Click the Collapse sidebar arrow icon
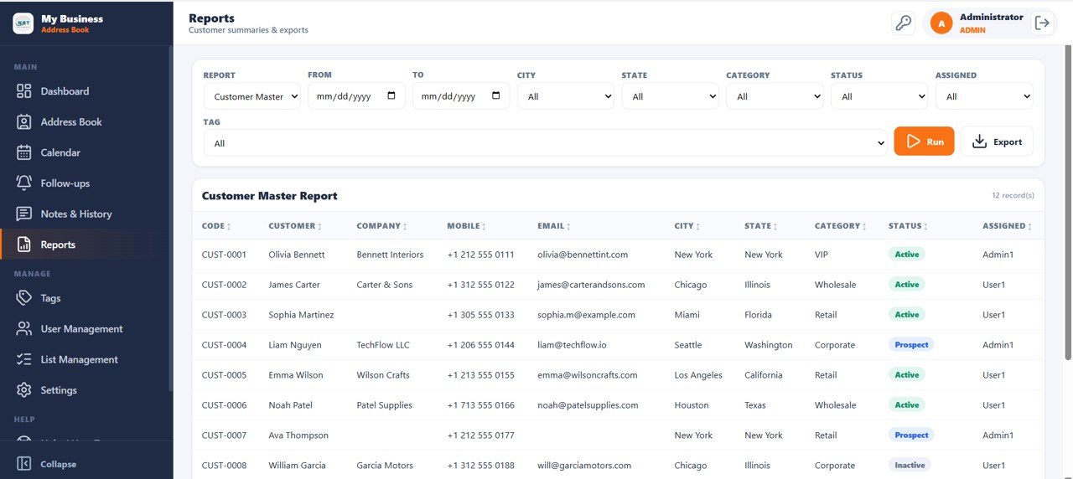 coord(24,464)
